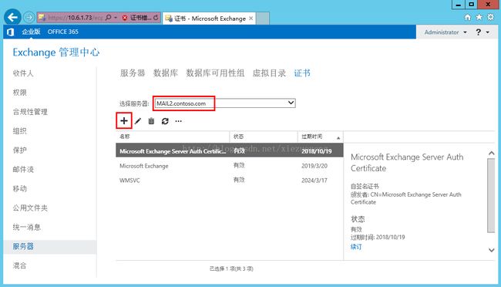Click the add new certificate plus icon
Viewport: 501px width, 287px height.
point(124,121)
